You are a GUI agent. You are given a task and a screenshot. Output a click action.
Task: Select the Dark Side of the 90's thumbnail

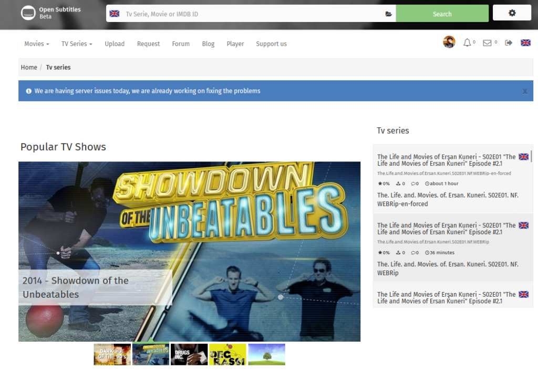pos(112,354)
